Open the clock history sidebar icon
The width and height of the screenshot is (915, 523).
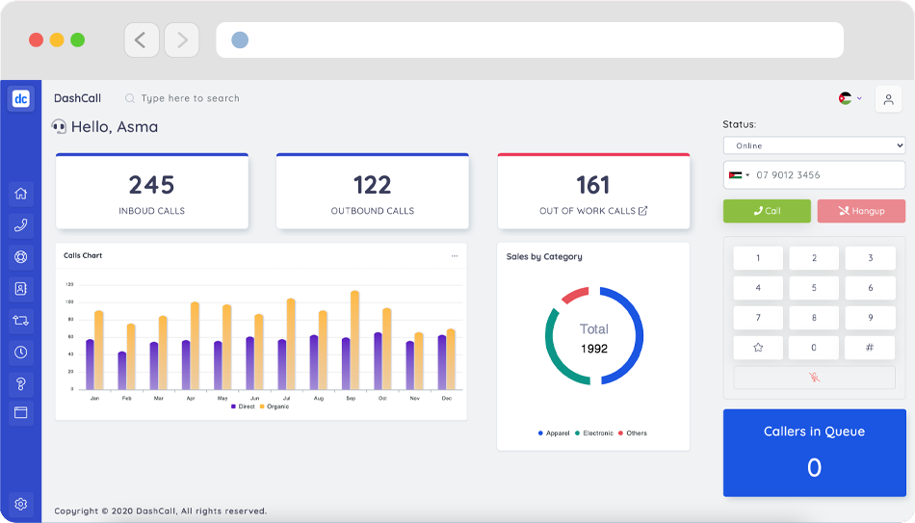tap(21, 353)
